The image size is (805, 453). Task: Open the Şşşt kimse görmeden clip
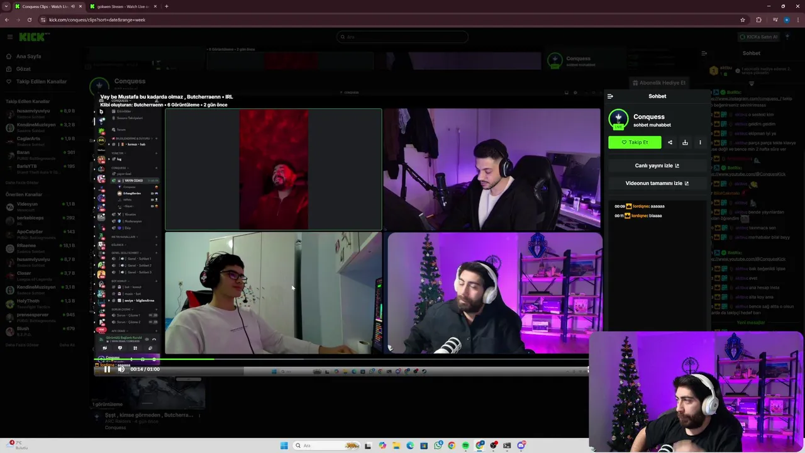point(148,415)
